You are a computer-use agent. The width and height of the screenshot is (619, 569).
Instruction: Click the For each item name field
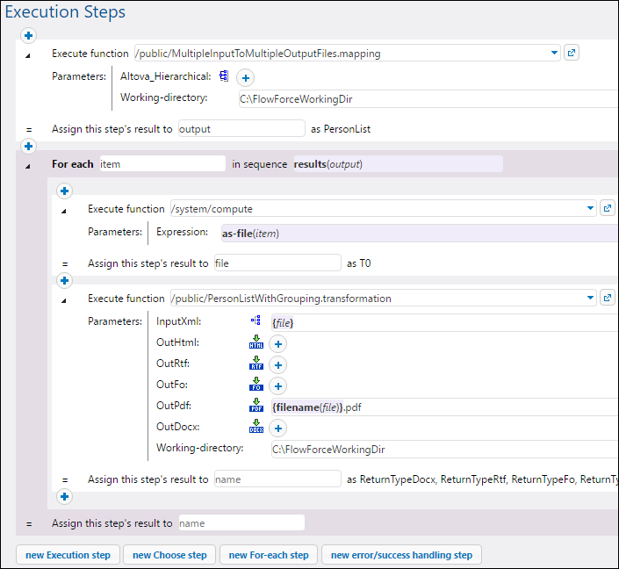(162, 164)
